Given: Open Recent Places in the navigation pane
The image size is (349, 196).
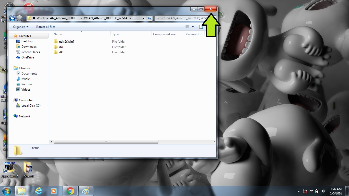Looking at the screenshot, I should 31,52.
